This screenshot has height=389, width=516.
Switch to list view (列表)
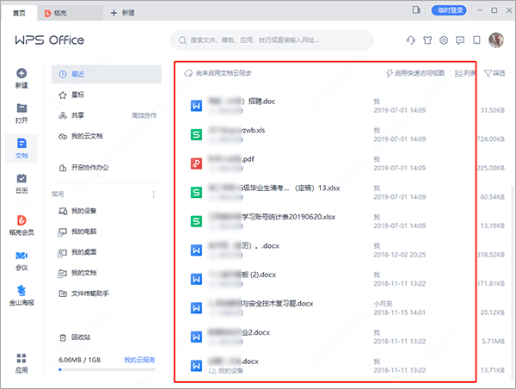pos(464,74)
